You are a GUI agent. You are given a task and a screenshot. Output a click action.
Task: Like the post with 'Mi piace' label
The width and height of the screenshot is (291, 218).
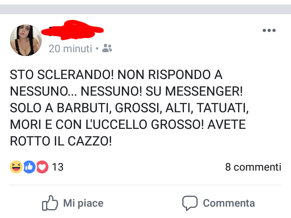tap(83, 203)
